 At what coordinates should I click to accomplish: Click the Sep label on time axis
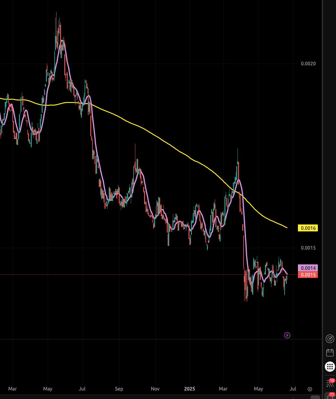(x=119, y=389)
